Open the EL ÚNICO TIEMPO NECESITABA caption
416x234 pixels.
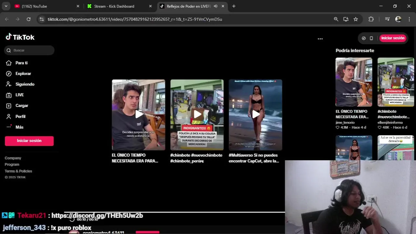[135, 158]
